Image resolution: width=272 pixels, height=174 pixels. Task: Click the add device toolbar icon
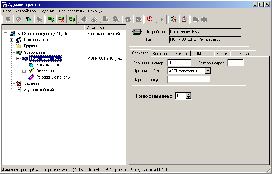[x=51, y=19]
